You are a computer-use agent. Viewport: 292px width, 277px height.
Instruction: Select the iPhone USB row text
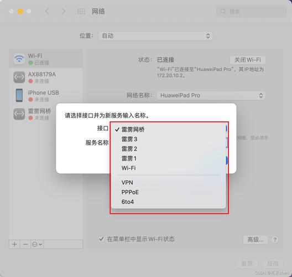(x=43, y=93)
